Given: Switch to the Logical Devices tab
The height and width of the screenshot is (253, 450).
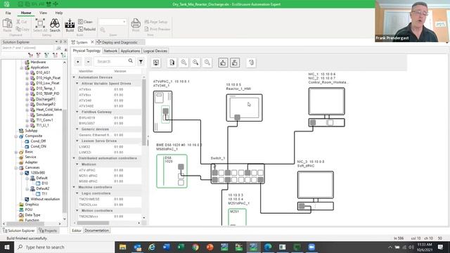Looking at the screenshot, I should [155, 51].
